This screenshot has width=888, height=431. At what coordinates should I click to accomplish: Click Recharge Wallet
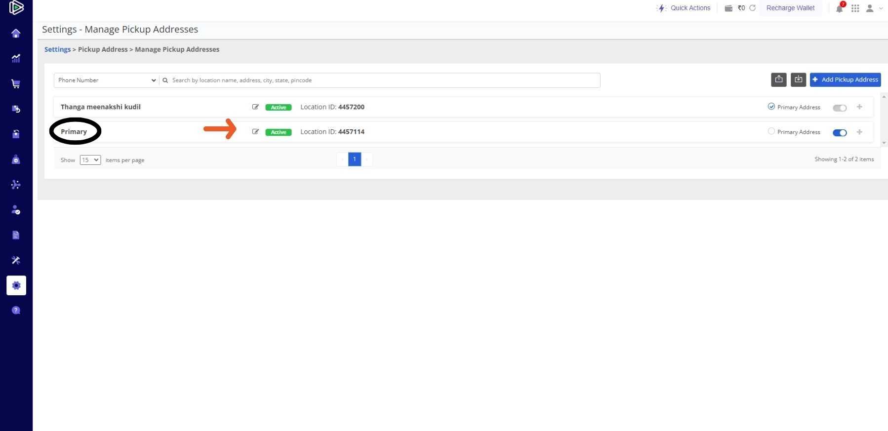pyautogui.click(x=790, y=8)
